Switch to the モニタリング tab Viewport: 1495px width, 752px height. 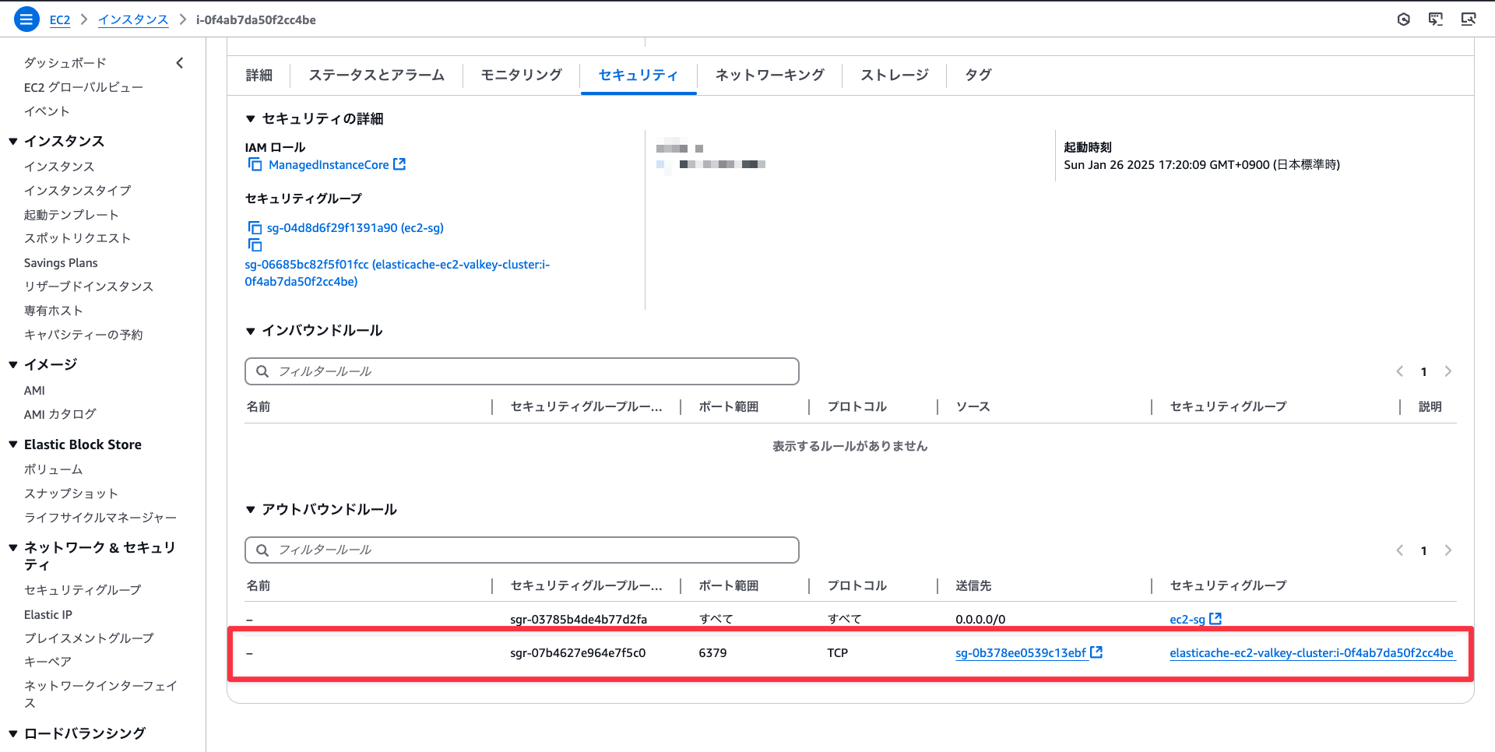click(x=522, y=75)
